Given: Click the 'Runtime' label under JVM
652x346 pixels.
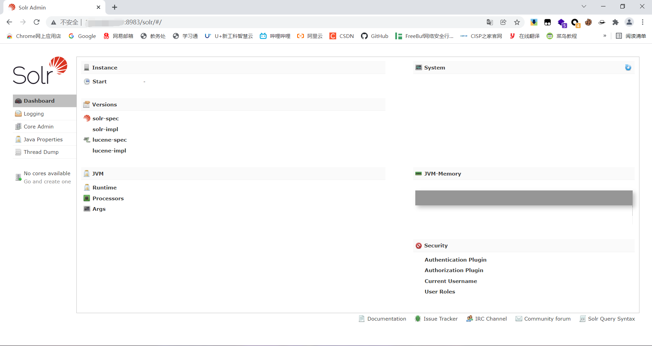Looking at the screenshot, I should coord(104,187).
